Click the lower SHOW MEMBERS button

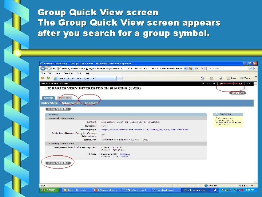tap(58, 163)
